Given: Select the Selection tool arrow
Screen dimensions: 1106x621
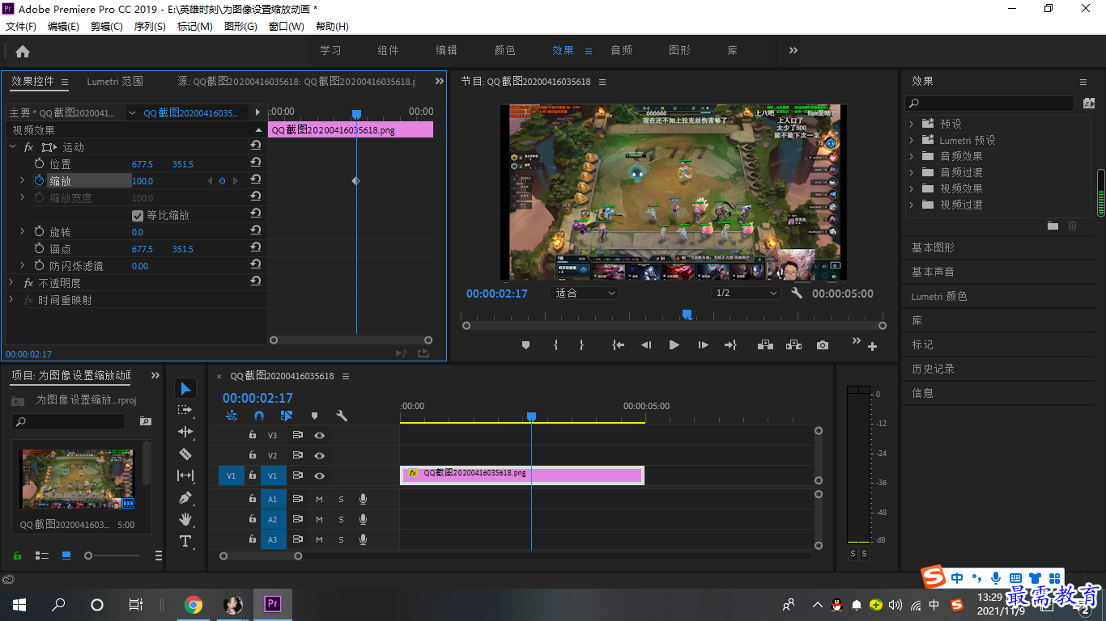Looking at the screenshot, I should tap(185, 389).
